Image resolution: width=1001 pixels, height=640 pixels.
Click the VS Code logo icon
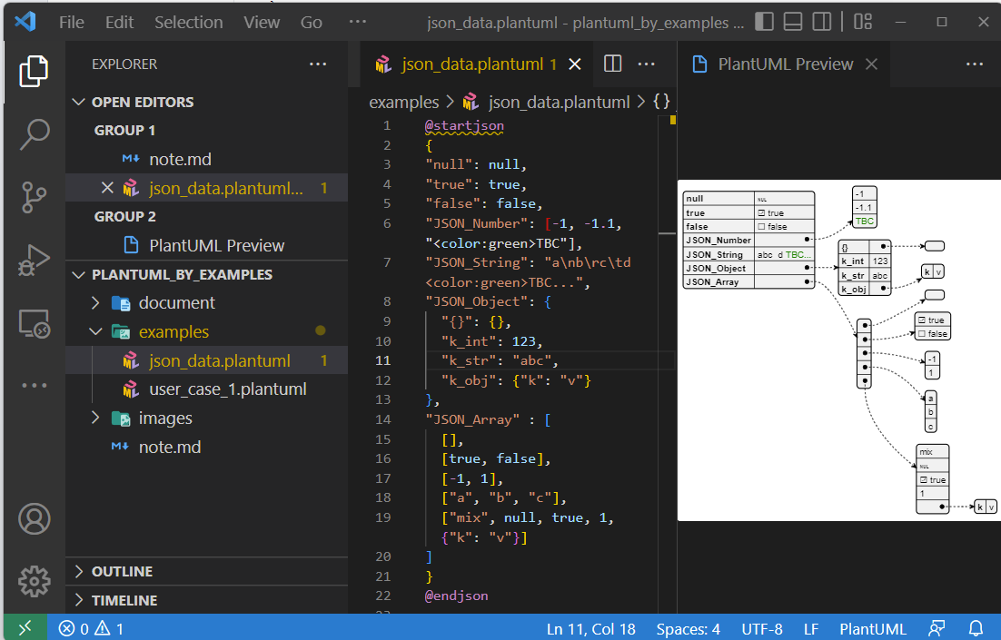coord(25,22)
